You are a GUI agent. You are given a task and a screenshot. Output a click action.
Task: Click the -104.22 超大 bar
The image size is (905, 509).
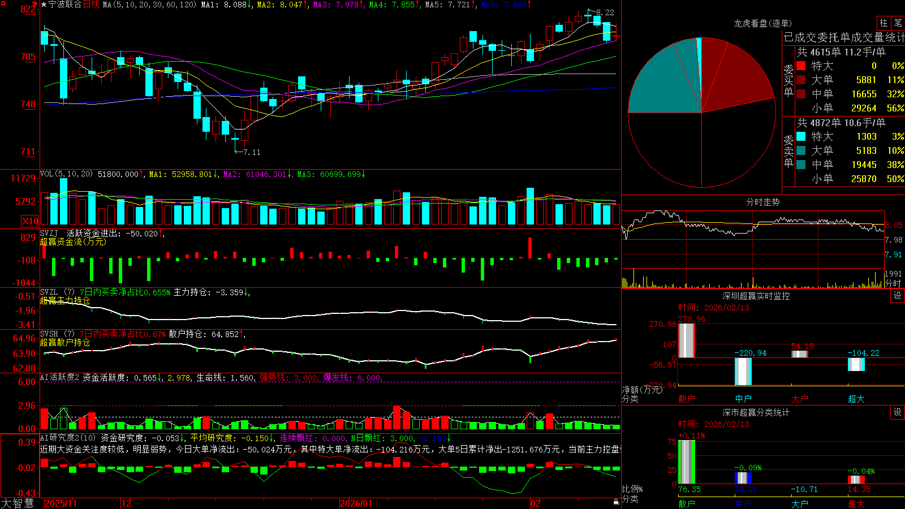pyautogui.click(x=856, y=364)
